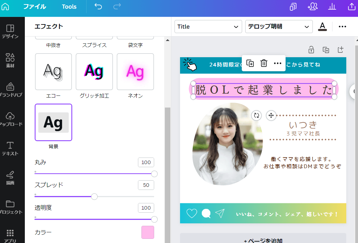
Task: Open the Tools menu
Action: (69, 7)
